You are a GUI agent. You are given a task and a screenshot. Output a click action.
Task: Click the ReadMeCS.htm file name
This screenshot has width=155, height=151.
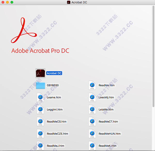coord(57,121)
